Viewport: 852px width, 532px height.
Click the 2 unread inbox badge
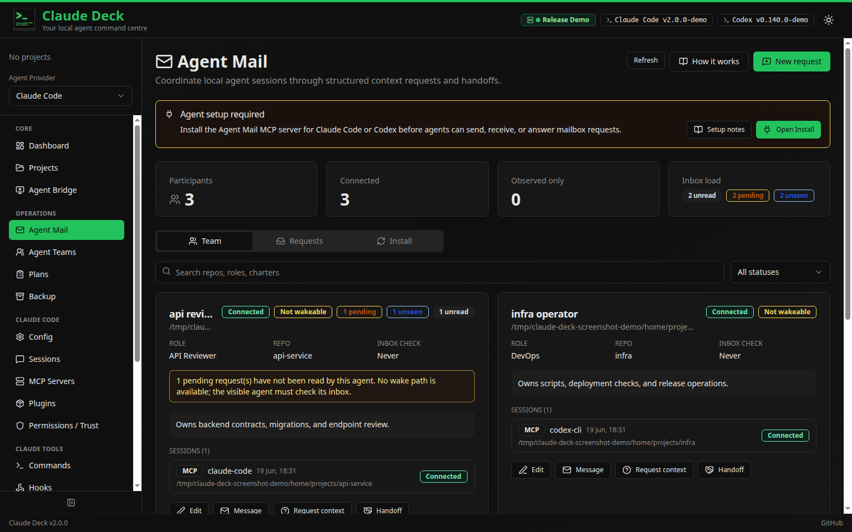point(702,196)
